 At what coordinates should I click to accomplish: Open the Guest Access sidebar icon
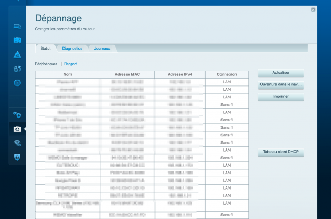pos(17,41)
